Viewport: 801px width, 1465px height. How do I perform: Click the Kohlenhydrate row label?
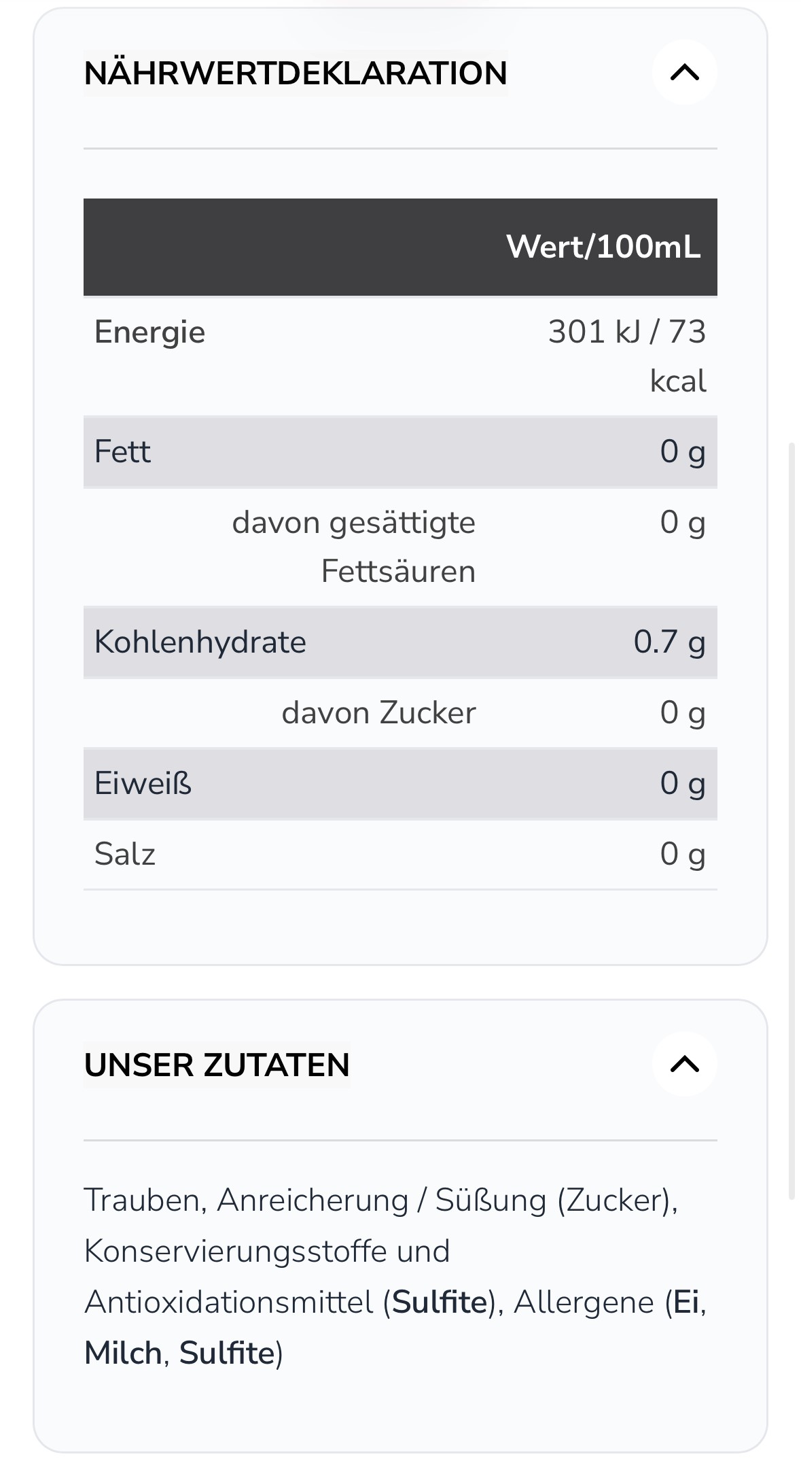pos(200,642)
